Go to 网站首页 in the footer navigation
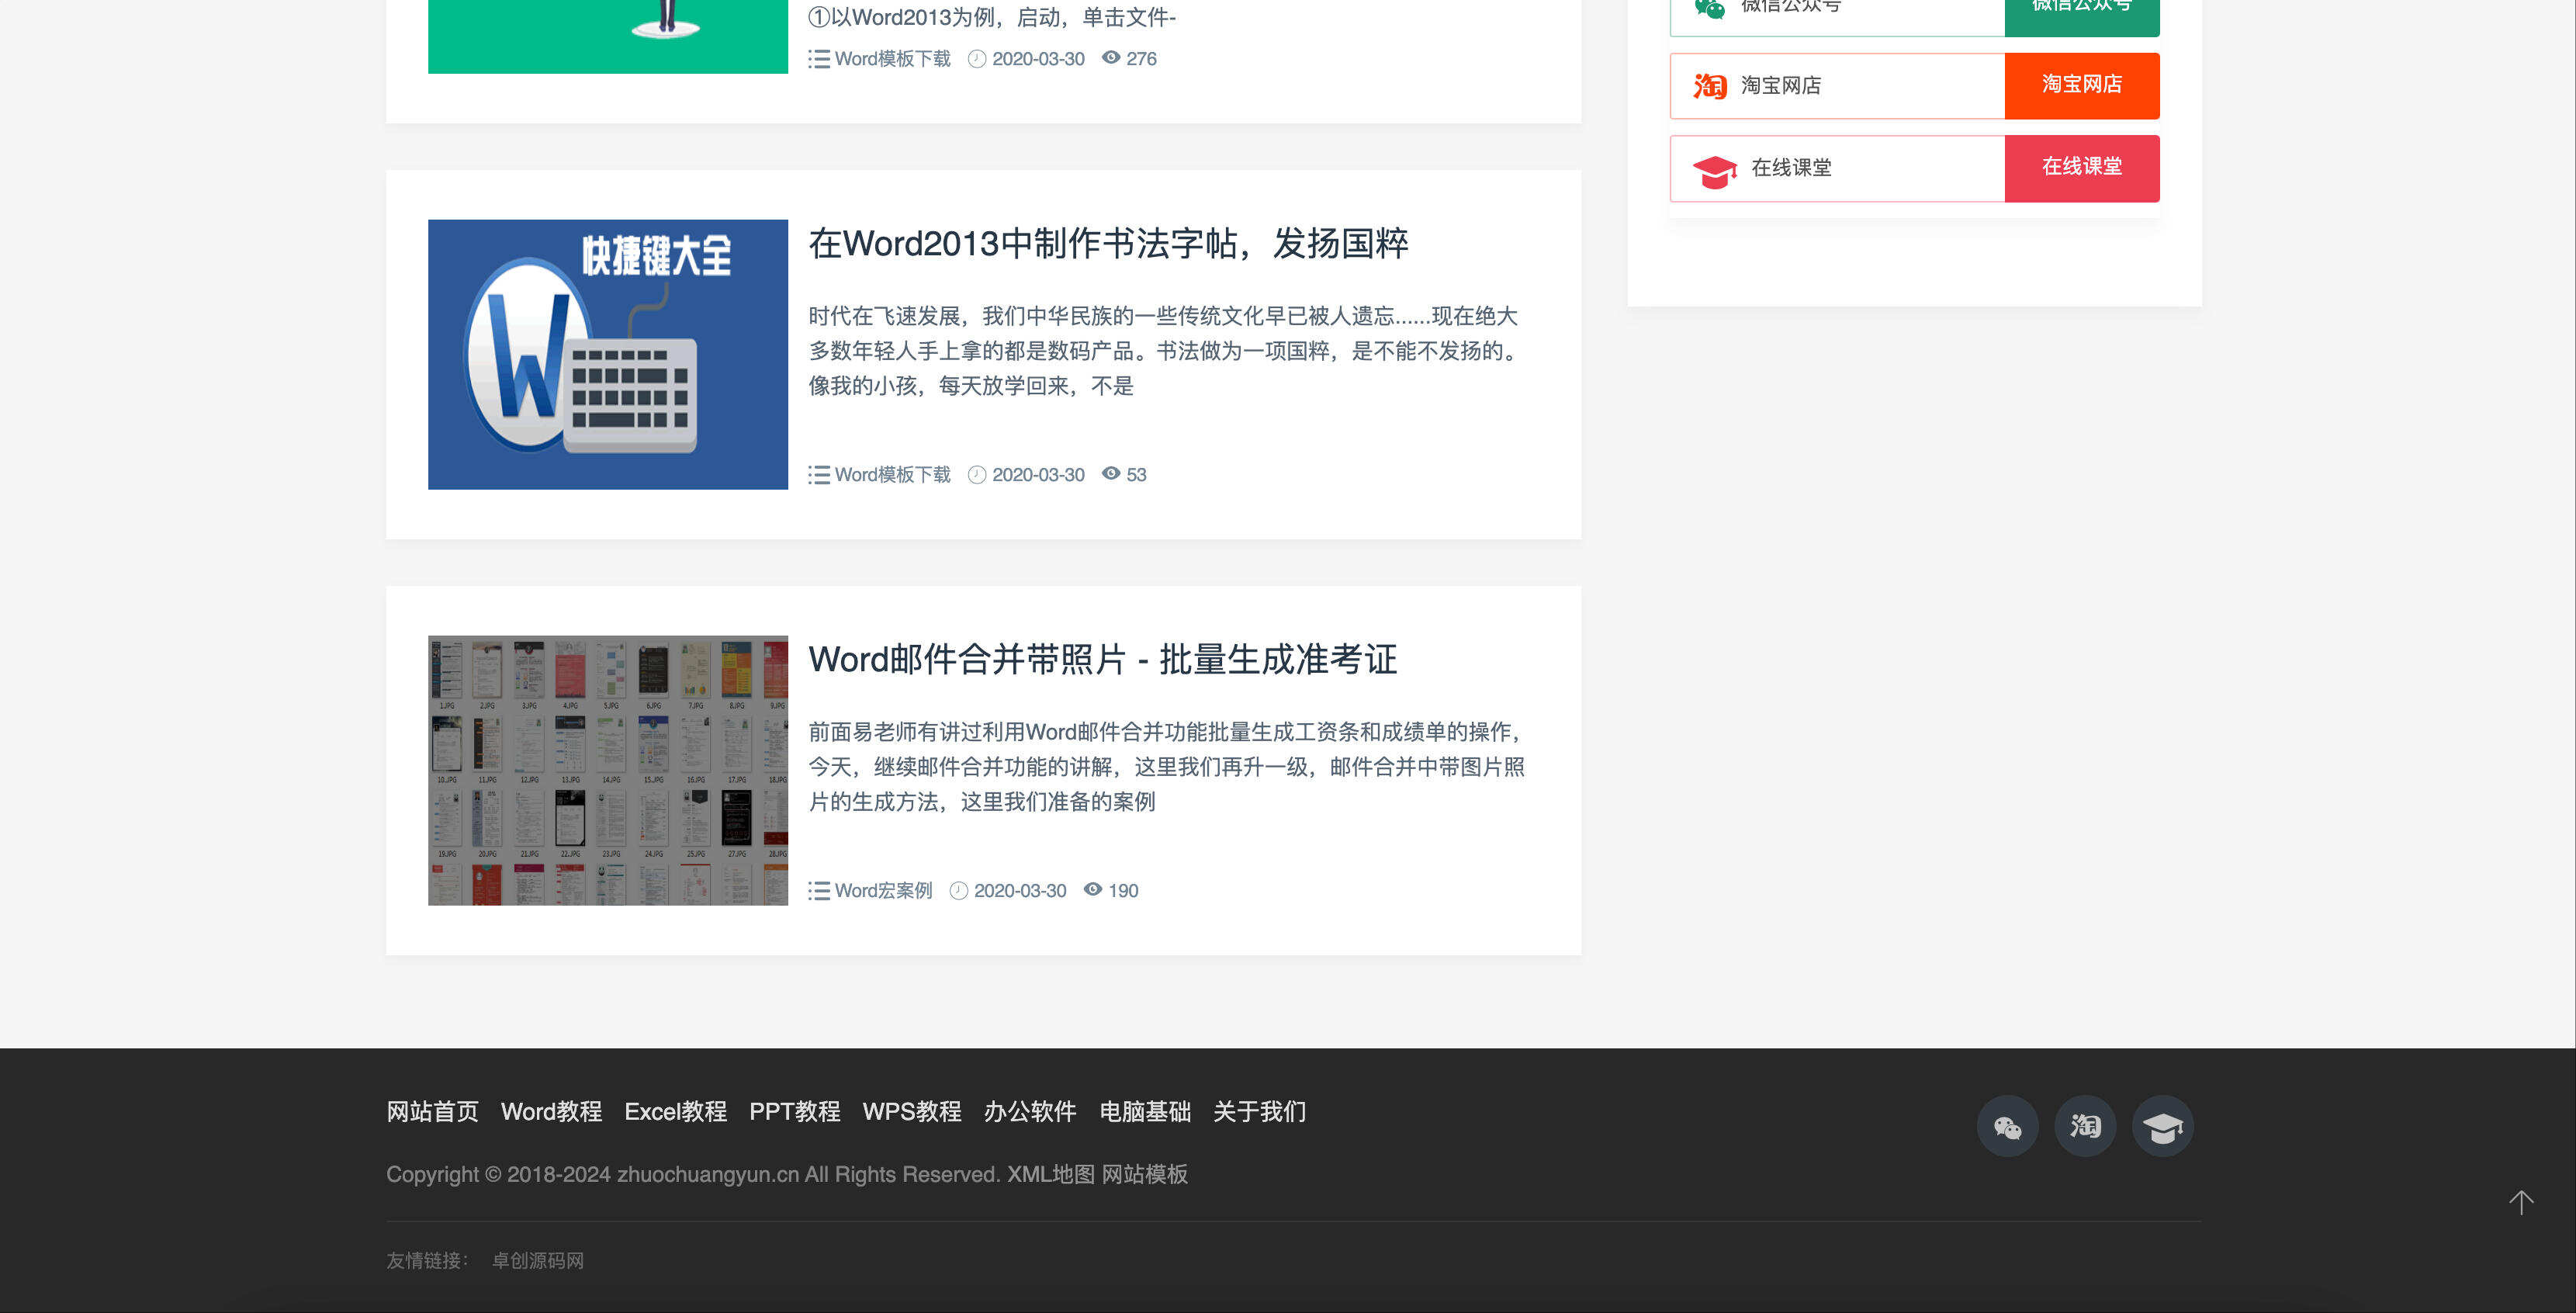This screenshot has height=1313, width=2576. click(432, 1111)
